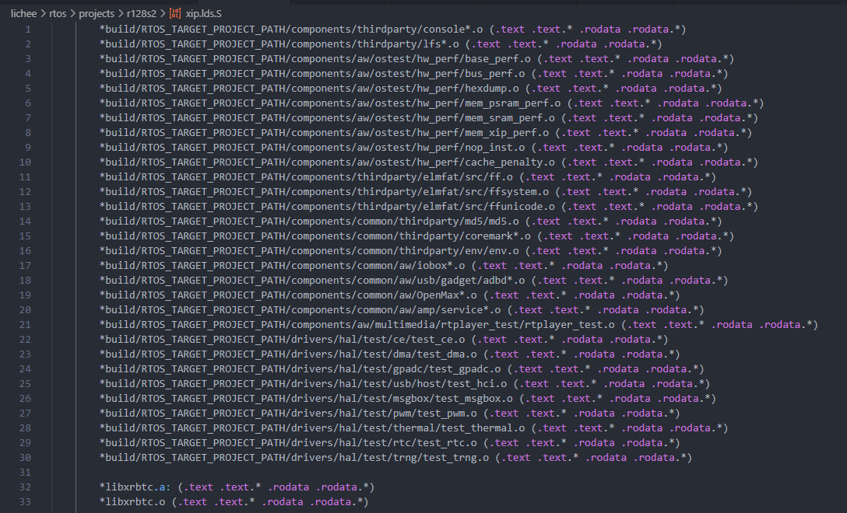847x513 pixels.
Task: Click line number 1 in the gutter
Action: (x=28, y=30)
